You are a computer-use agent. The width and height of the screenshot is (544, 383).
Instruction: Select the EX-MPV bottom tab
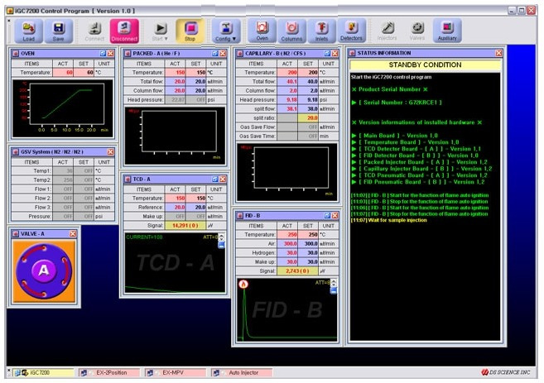[176, 372]
